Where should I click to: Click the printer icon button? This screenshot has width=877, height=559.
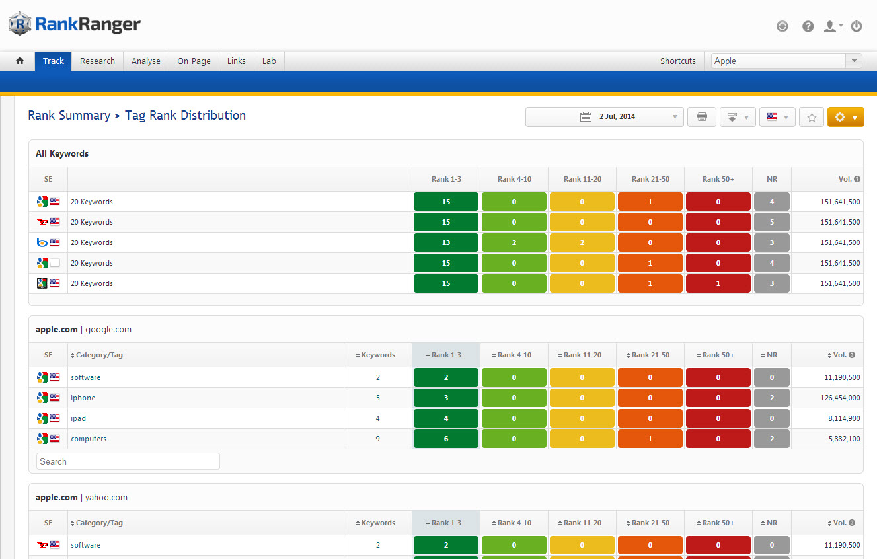[x=701, y=117]
